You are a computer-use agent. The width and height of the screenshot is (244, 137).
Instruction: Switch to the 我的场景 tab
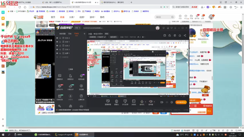[x=63, y=34]
